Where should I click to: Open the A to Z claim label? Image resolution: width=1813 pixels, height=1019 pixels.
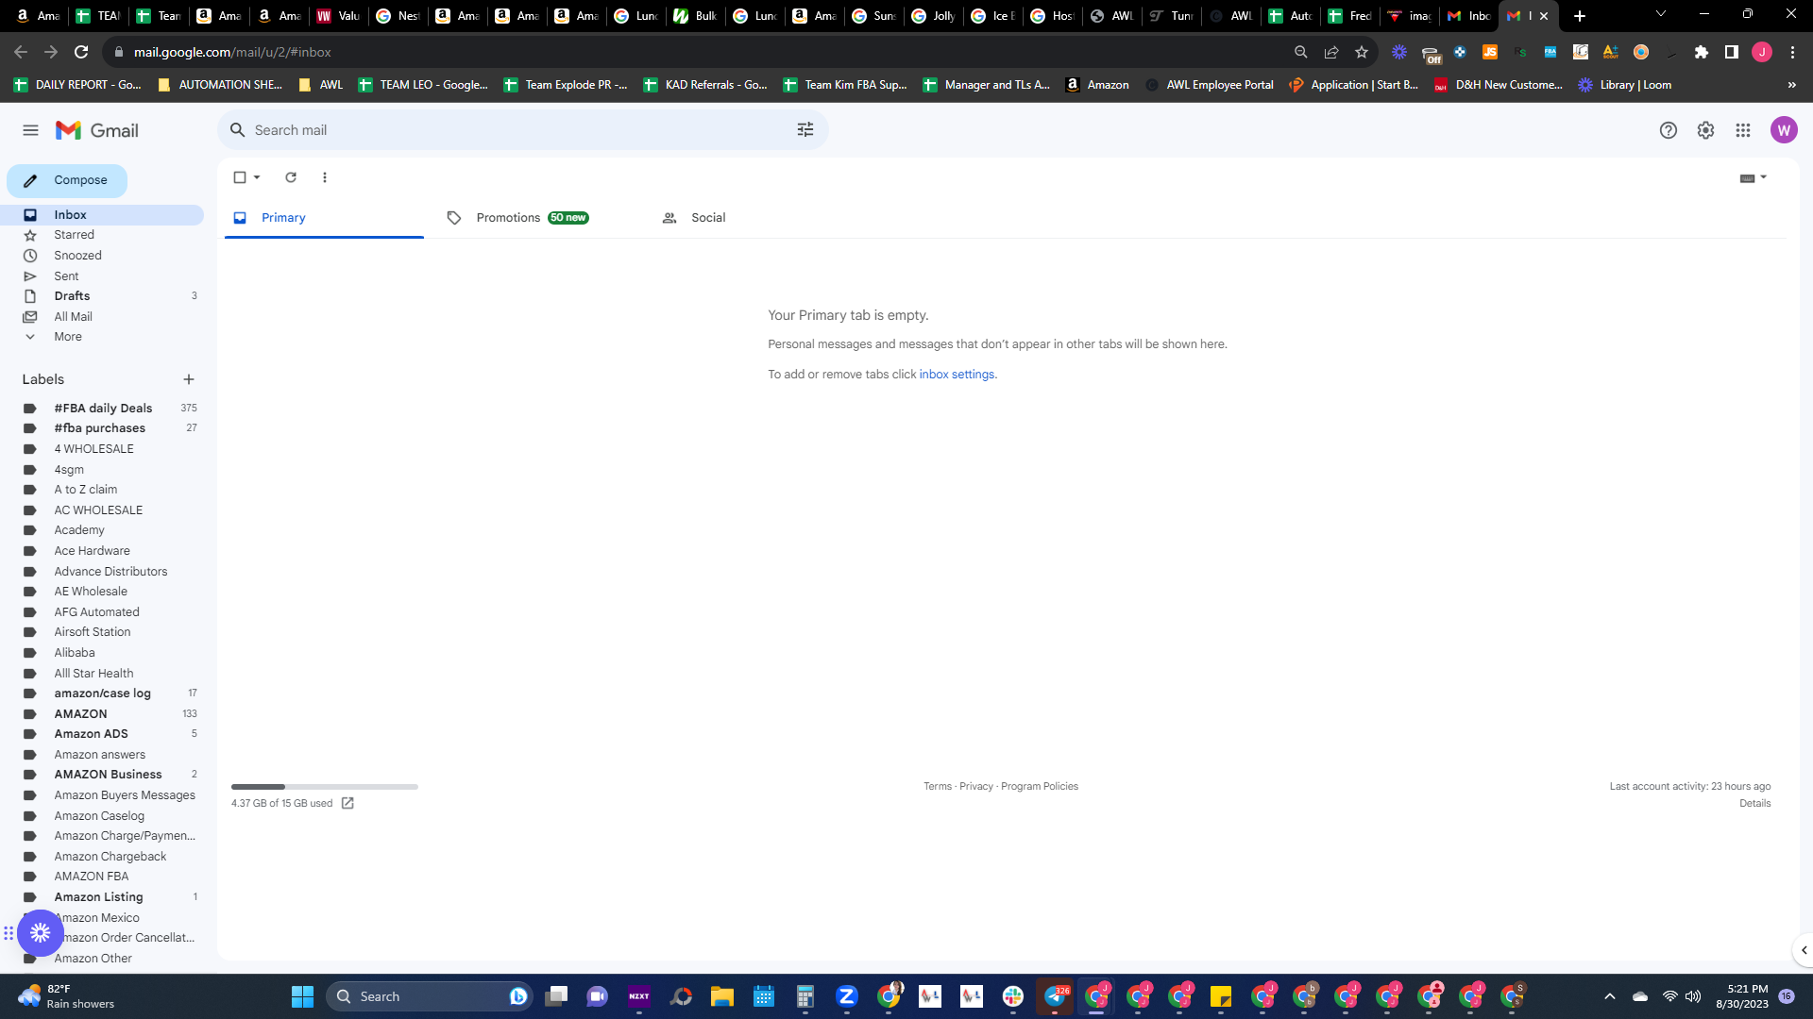102,490
